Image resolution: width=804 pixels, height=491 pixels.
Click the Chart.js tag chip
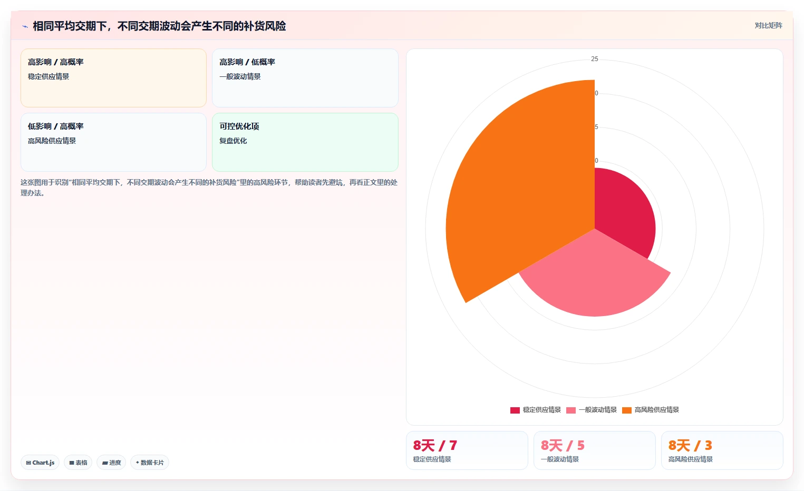click(40, 463)
